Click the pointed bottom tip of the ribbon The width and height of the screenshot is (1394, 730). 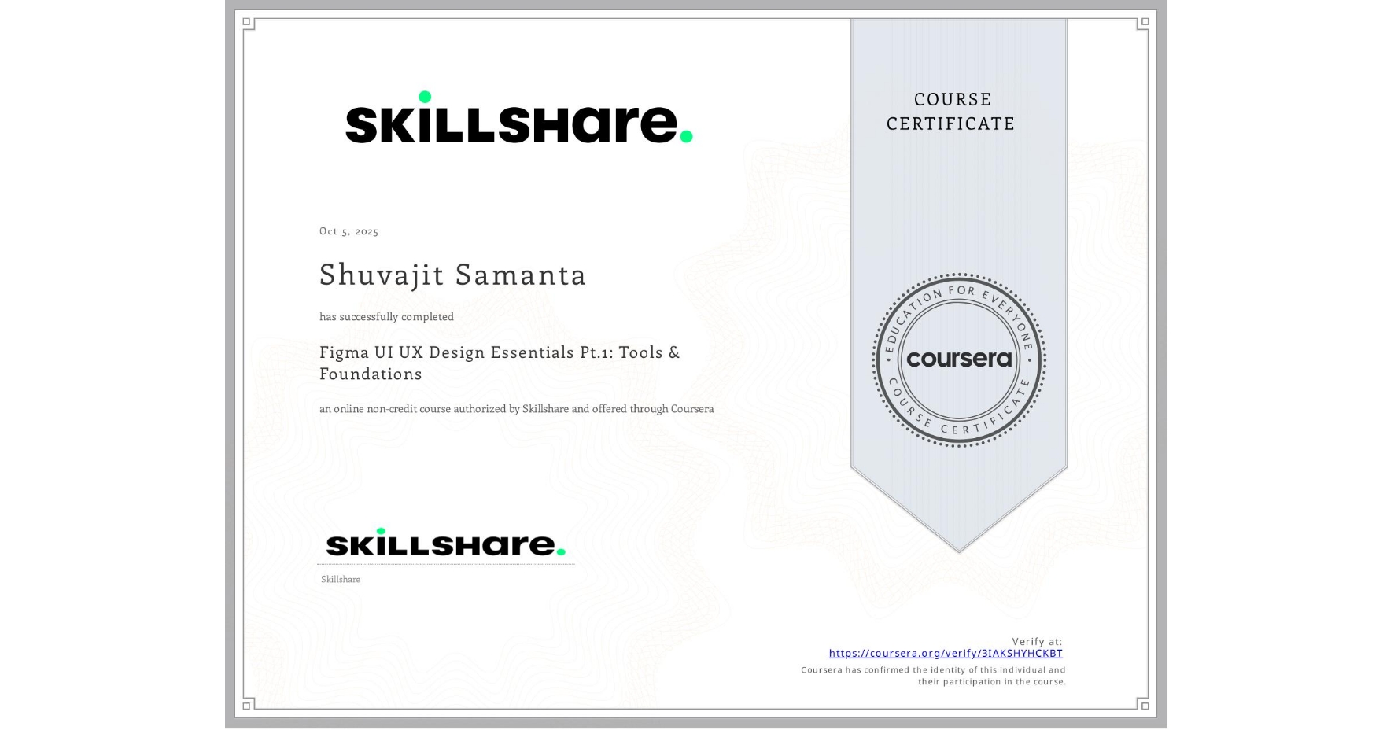(959, 549)
